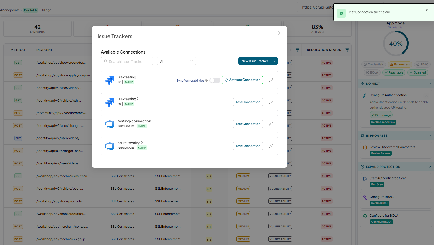Click Configure BOLA button
434x245 pixels.
tap(381, 222)
